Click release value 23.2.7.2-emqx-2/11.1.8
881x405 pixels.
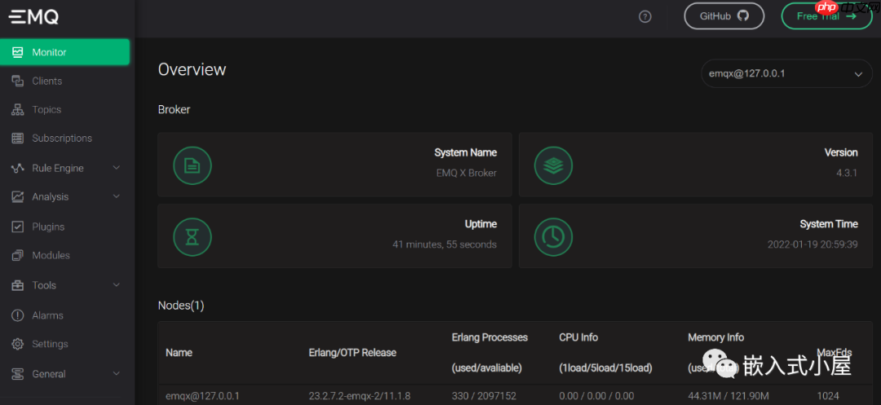360,396
